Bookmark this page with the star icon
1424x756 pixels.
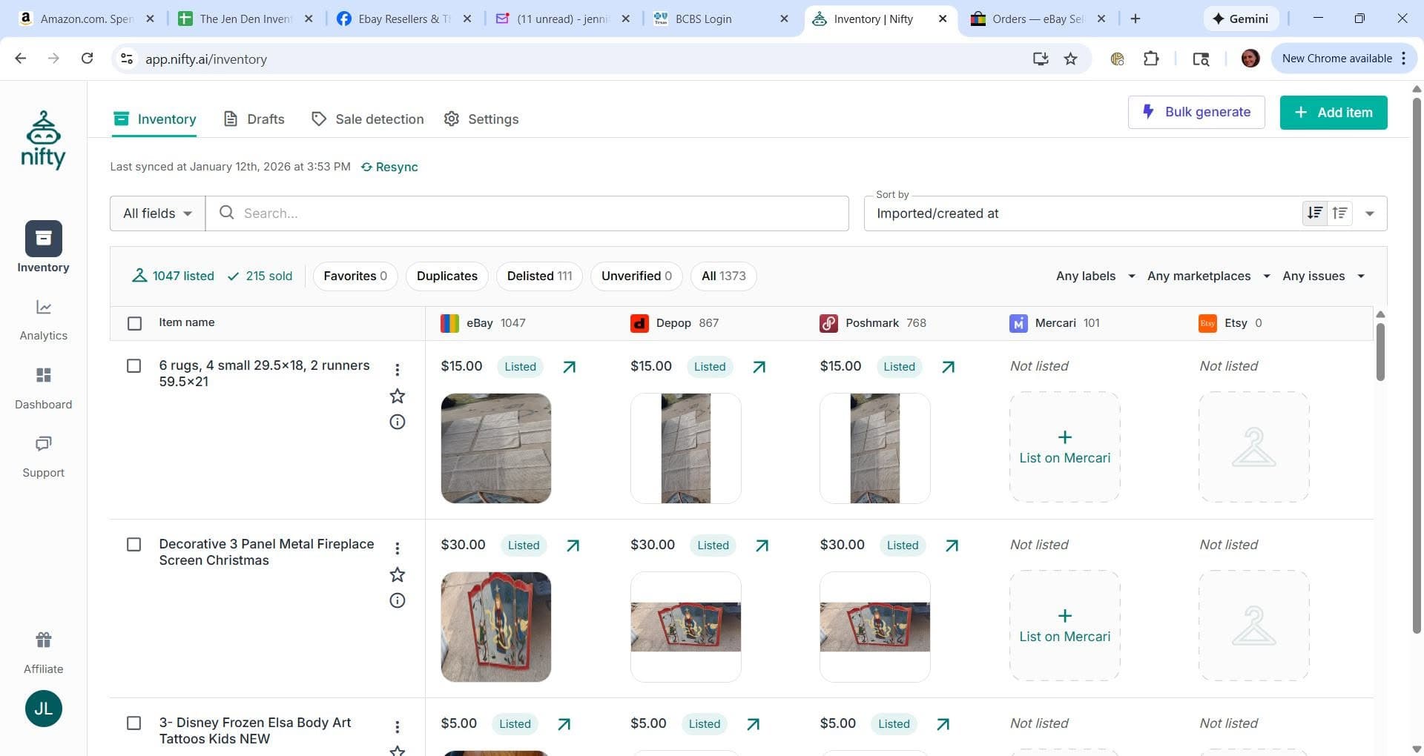pyautogui.click(x=1070, y=59)
